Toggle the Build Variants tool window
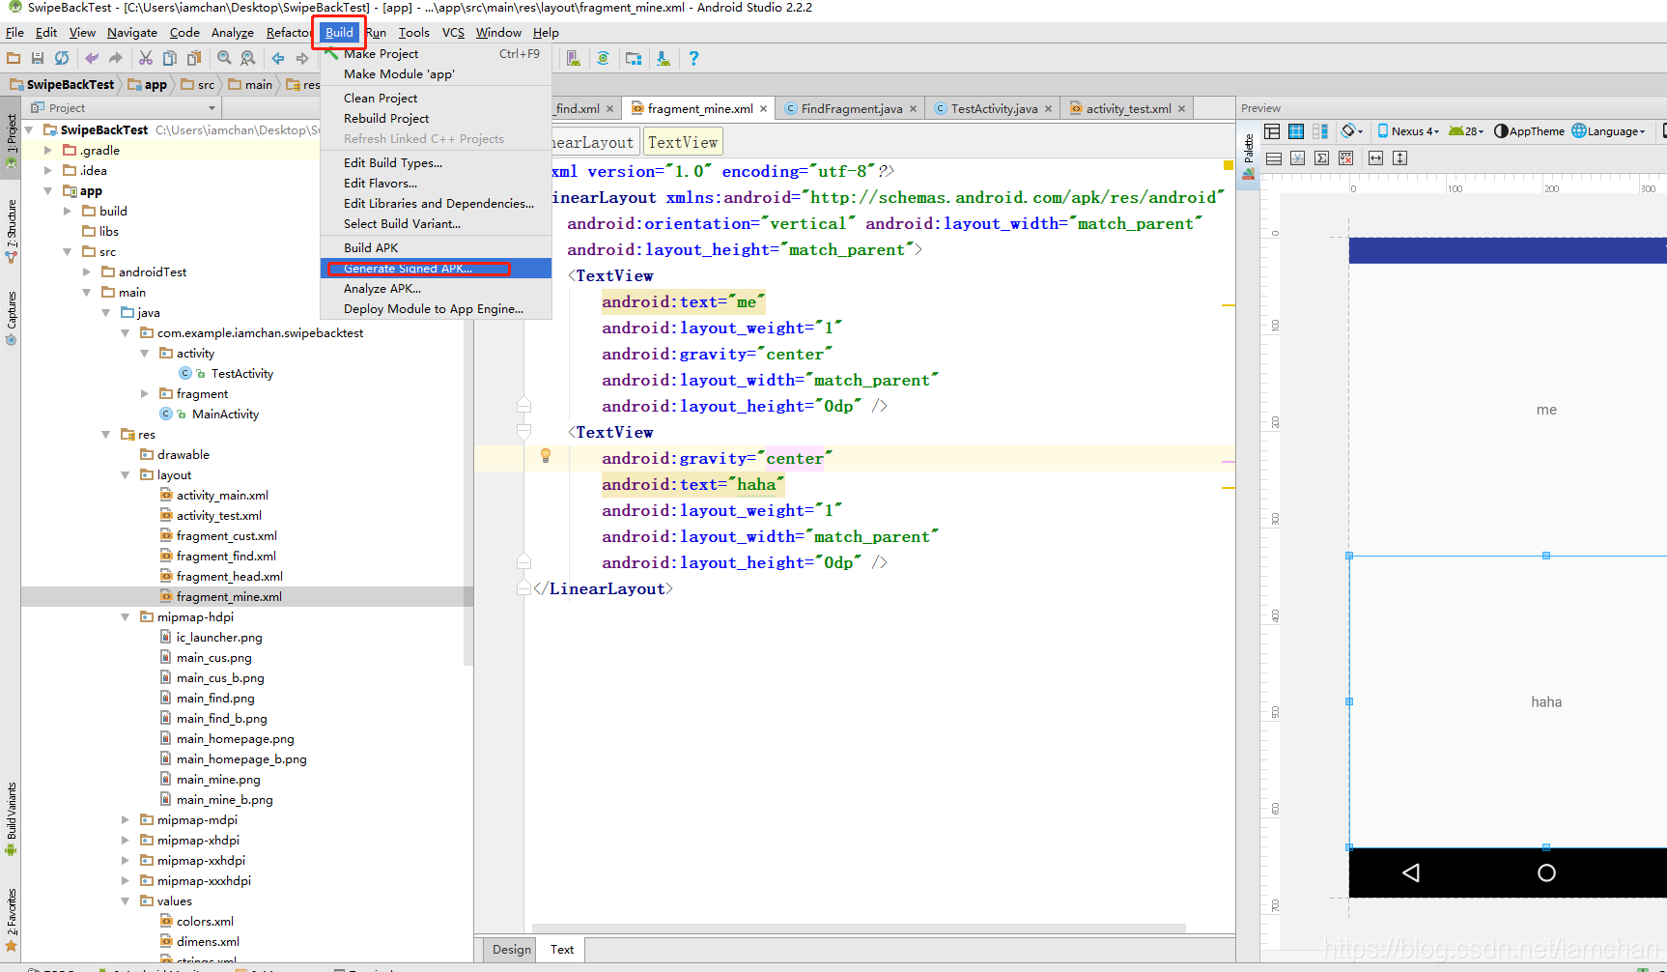The image size is (1667, 972). click(x=11, y=819)
